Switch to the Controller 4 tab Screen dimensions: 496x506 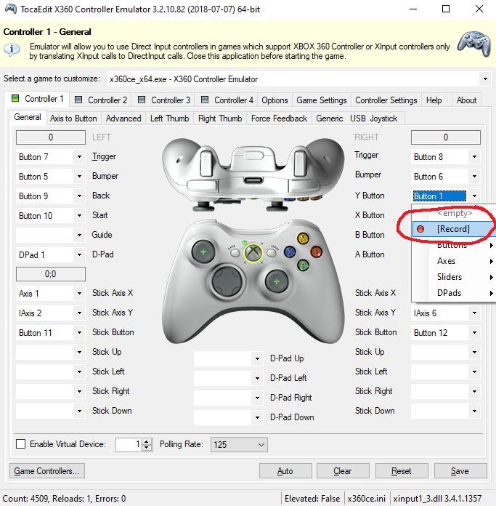227,100
